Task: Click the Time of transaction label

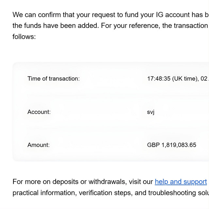Action: coord(54,79)
